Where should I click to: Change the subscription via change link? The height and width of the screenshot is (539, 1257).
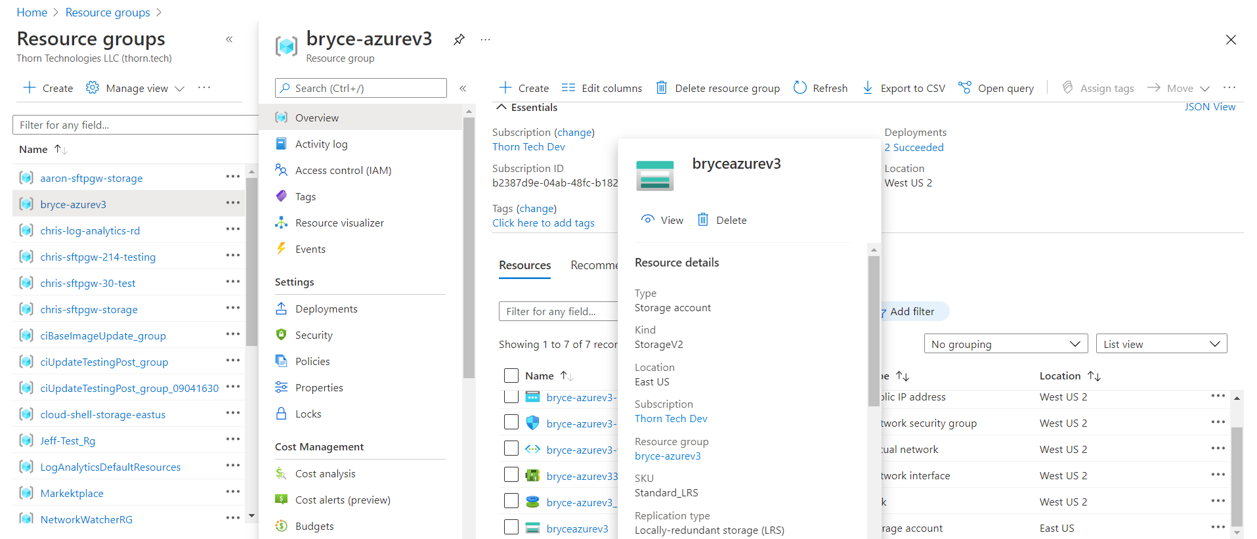574,132
